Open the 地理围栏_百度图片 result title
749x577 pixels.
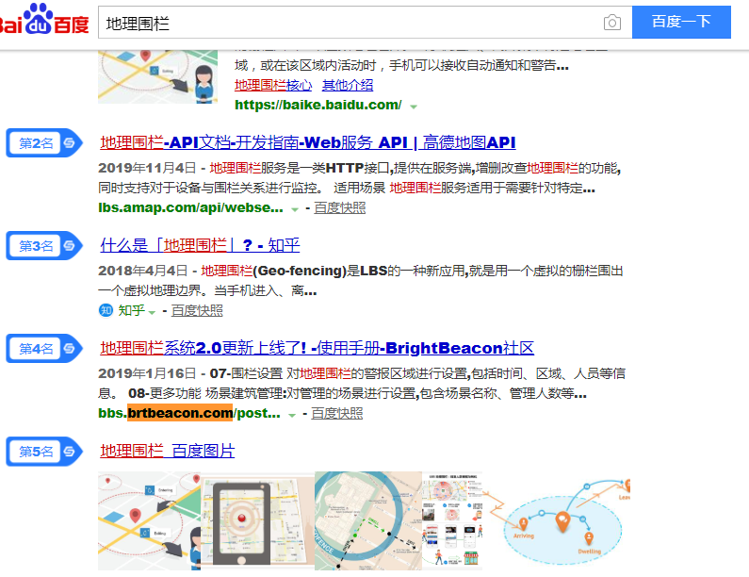point(167,451)
